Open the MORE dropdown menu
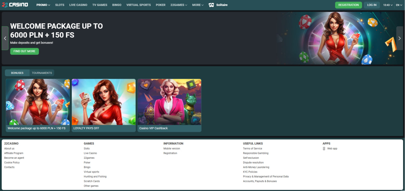This screenshot has height=191, width=405. coord(198,5)
